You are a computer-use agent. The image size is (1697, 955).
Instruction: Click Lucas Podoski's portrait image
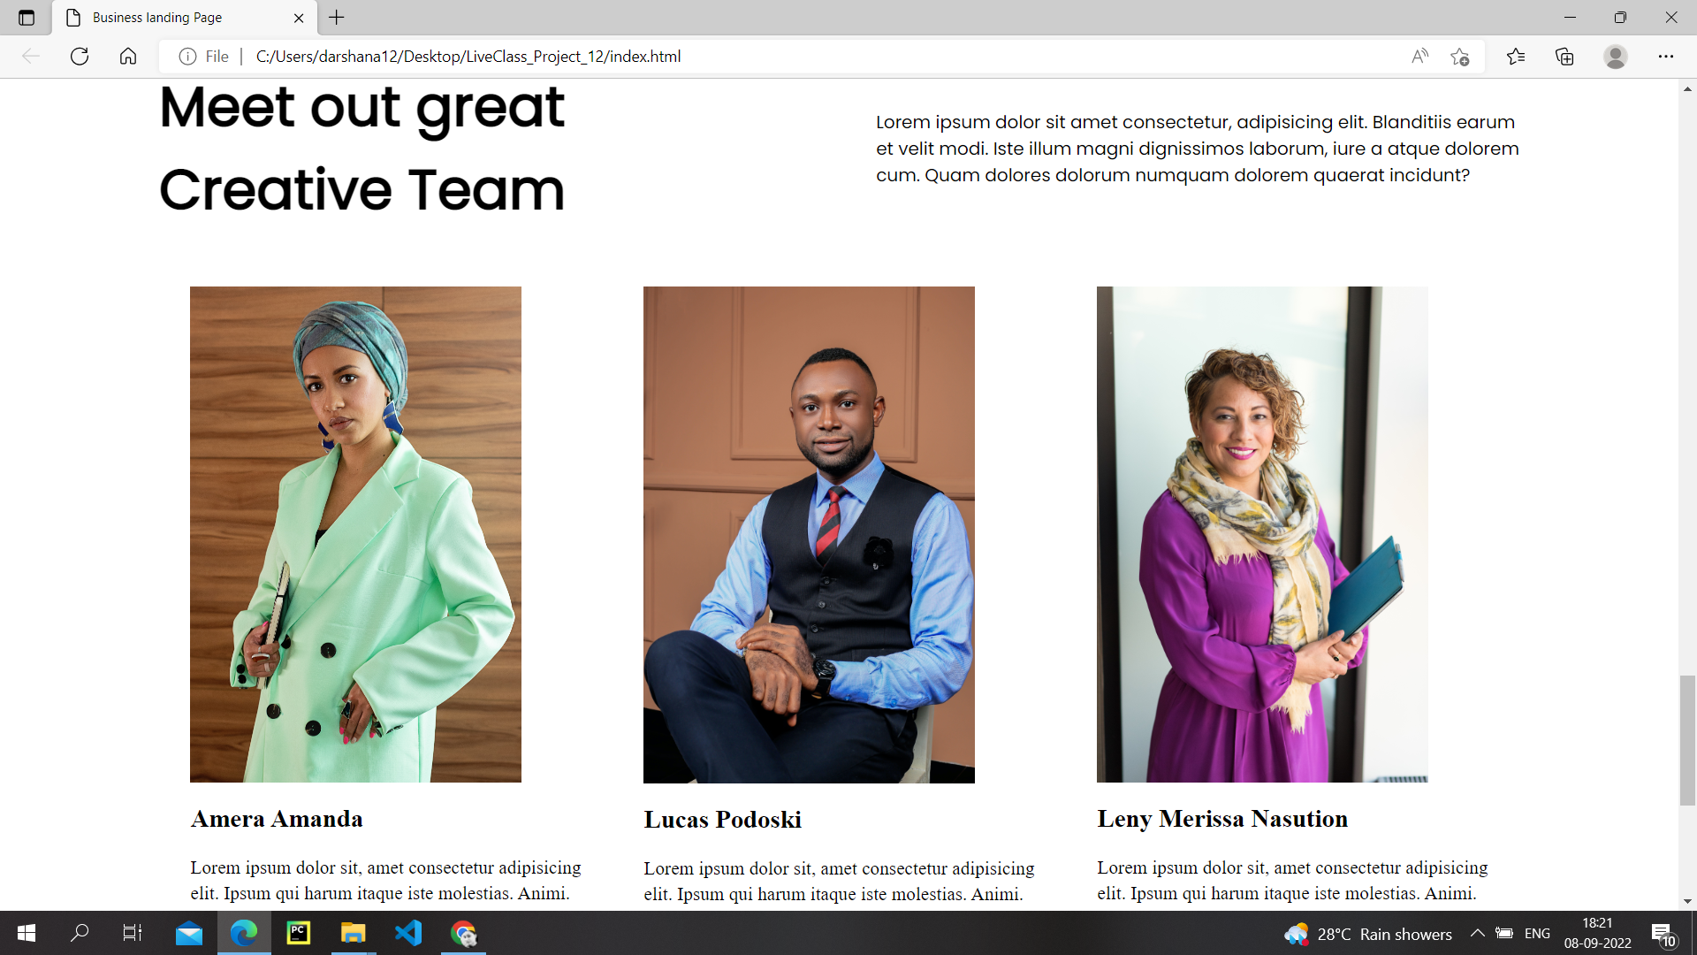click(x=809, y=534)
